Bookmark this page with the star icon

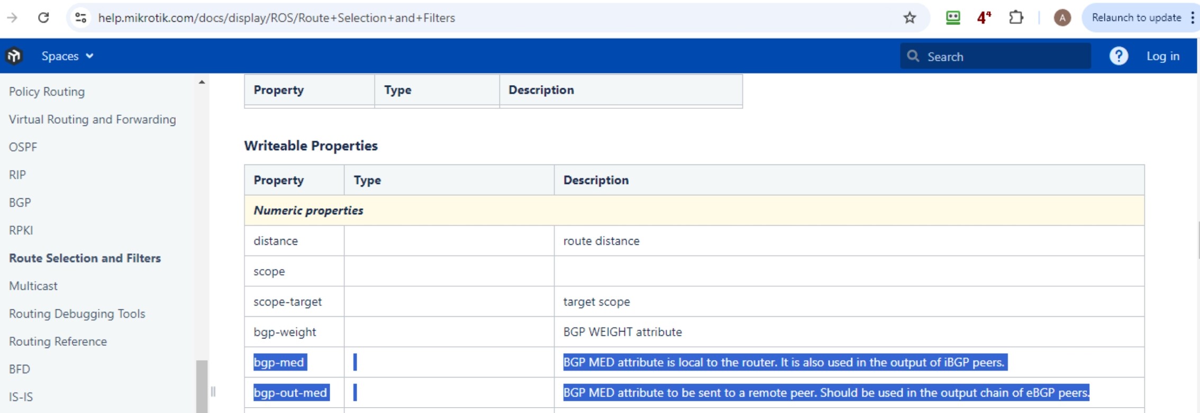click(x=910, y=17)
